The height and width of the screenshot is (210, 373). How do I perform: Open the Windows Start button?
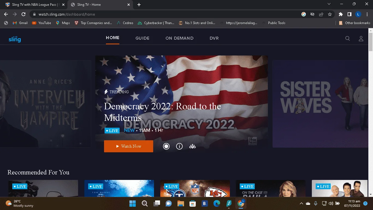(x=132, y=203)
